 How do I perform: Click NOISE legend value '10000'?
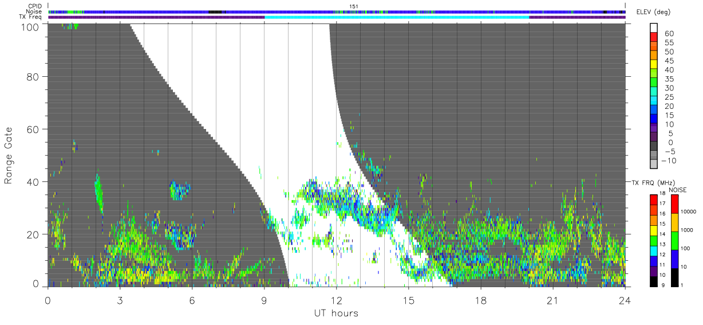coord(689,212)
